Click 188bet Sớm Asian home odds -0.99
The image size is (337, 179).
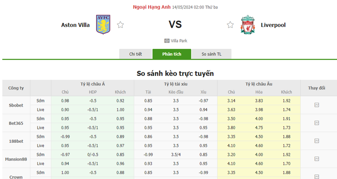[65, 136]
